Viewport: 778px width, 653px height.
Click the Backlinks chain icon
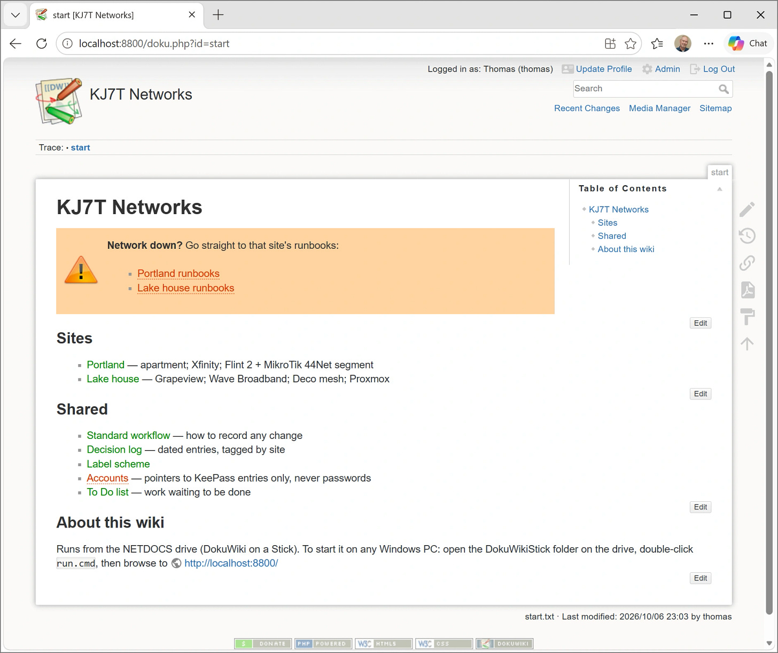pos(747,263)
